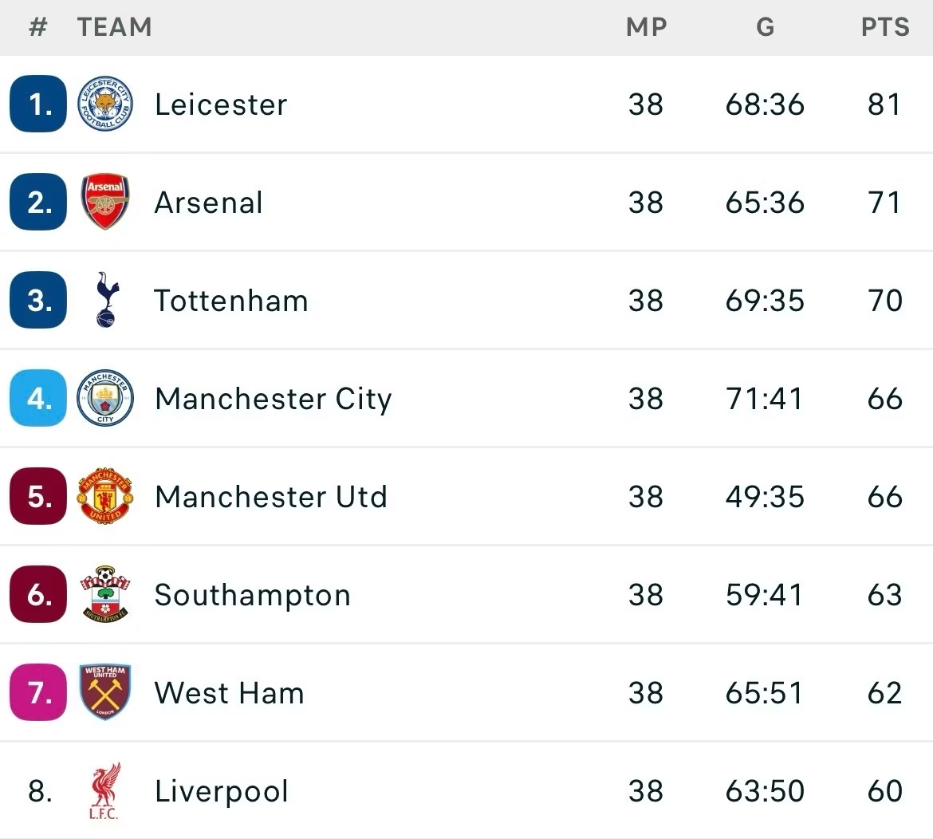This screenshot has height=839, width=933.
Task: Click the G goals column header
Action: pos(766,27)
